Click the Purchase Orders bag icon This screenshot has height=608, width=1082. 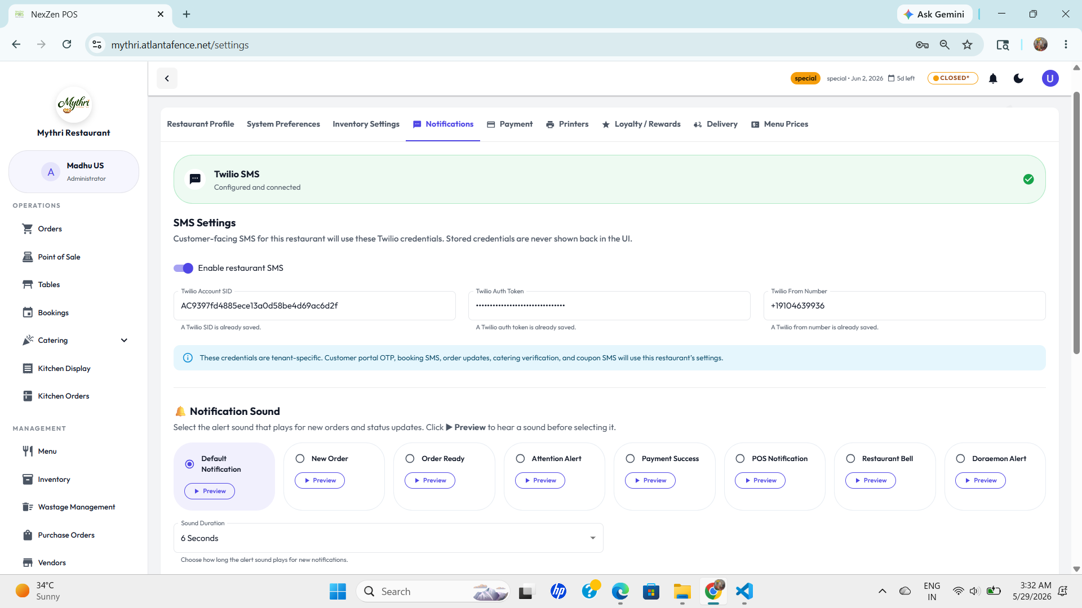pos(27,535)
